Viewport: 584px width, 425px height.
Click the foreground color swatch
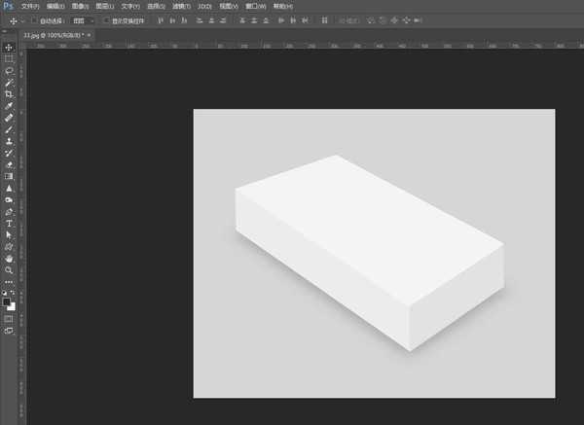pyautogui.click(x=7, y=301)
